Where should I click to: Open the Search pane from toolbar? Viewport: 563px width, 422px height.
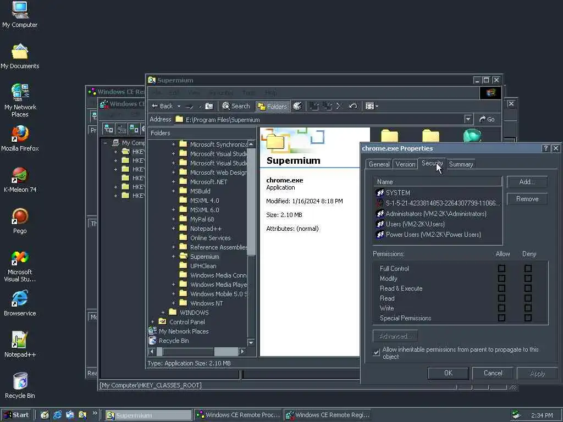[x=236, y=106]
